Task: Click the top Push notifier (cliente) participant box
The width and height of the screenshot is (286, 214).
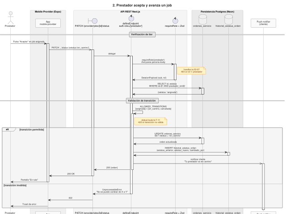Action: coord(263,23)
